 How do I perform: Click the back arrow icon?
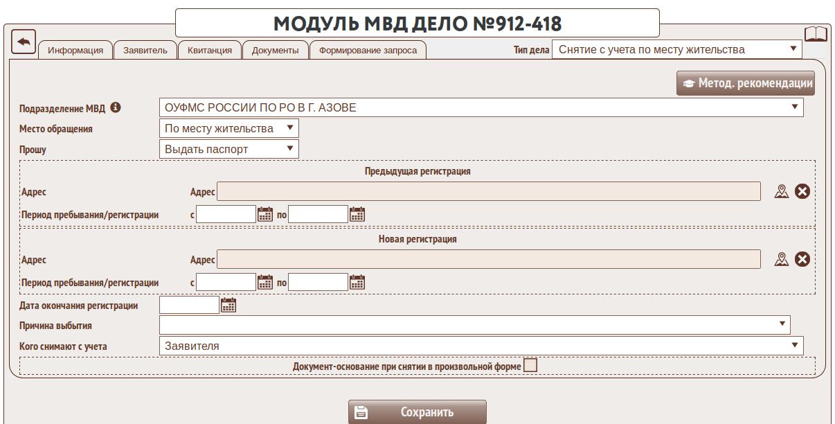[24, 42]
